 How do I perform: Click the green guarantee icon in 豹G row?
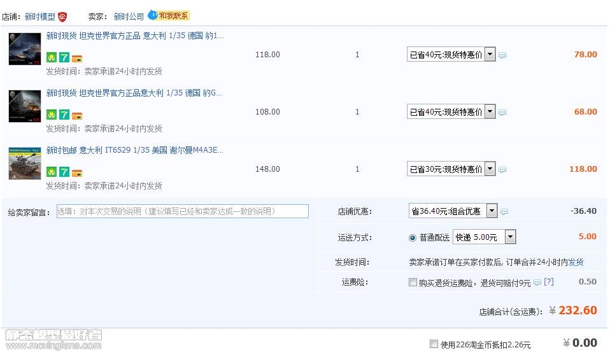[52, 115]
